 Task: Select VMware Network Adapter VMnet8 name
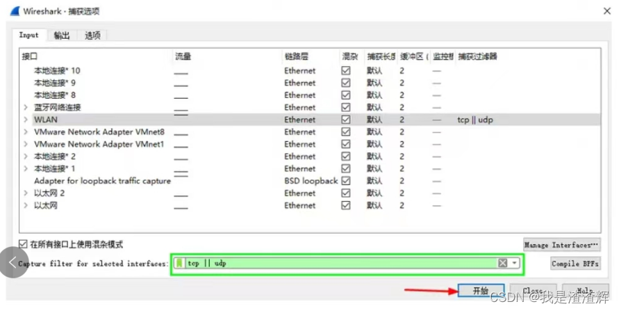click(99, 132)
